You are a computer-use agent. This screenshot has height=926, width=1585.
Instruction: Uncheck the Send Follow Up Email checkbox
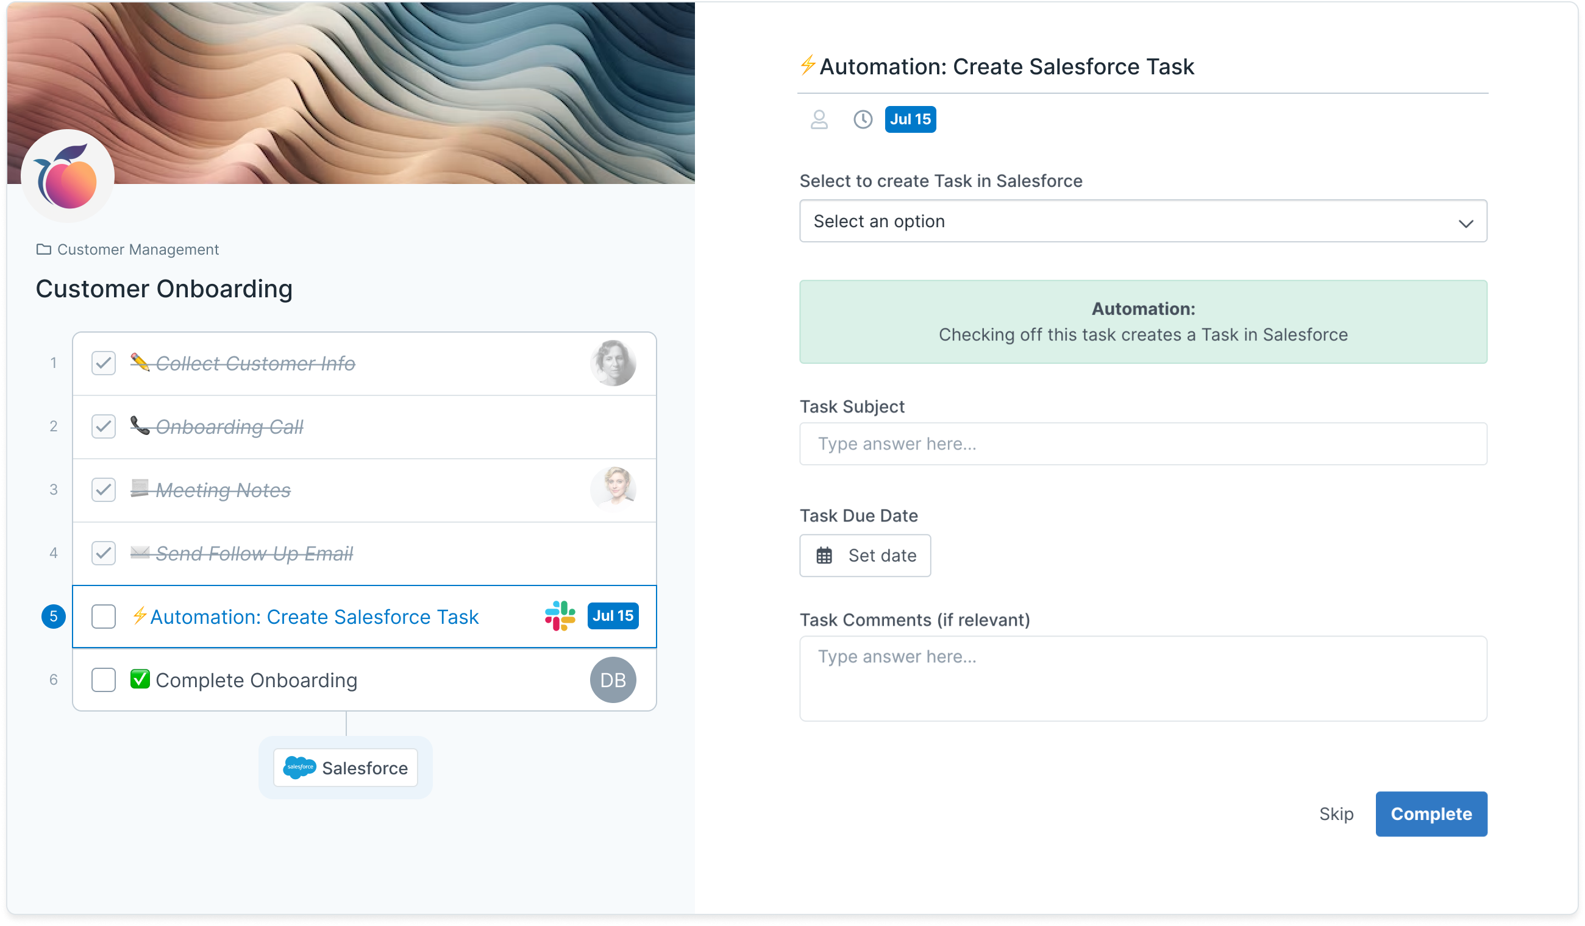click(104, 554)
